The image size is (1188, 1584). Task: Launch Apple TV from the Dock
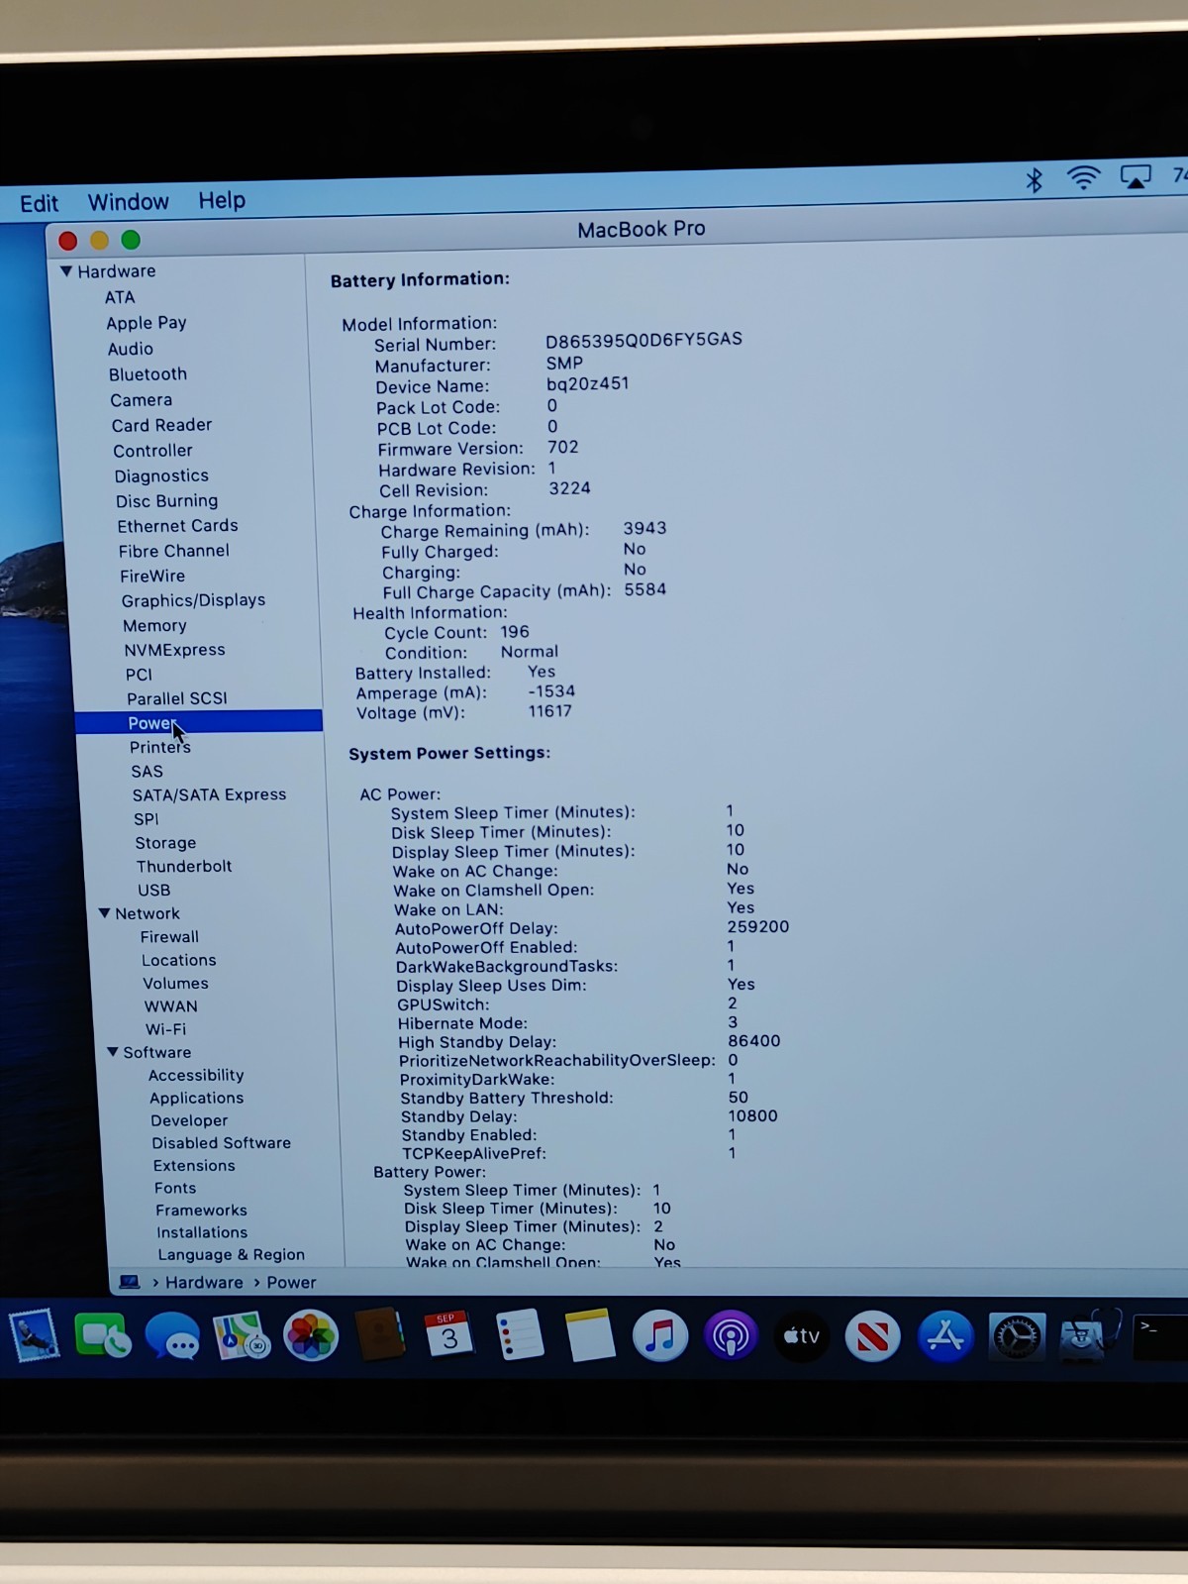[x=802, y=1337]
